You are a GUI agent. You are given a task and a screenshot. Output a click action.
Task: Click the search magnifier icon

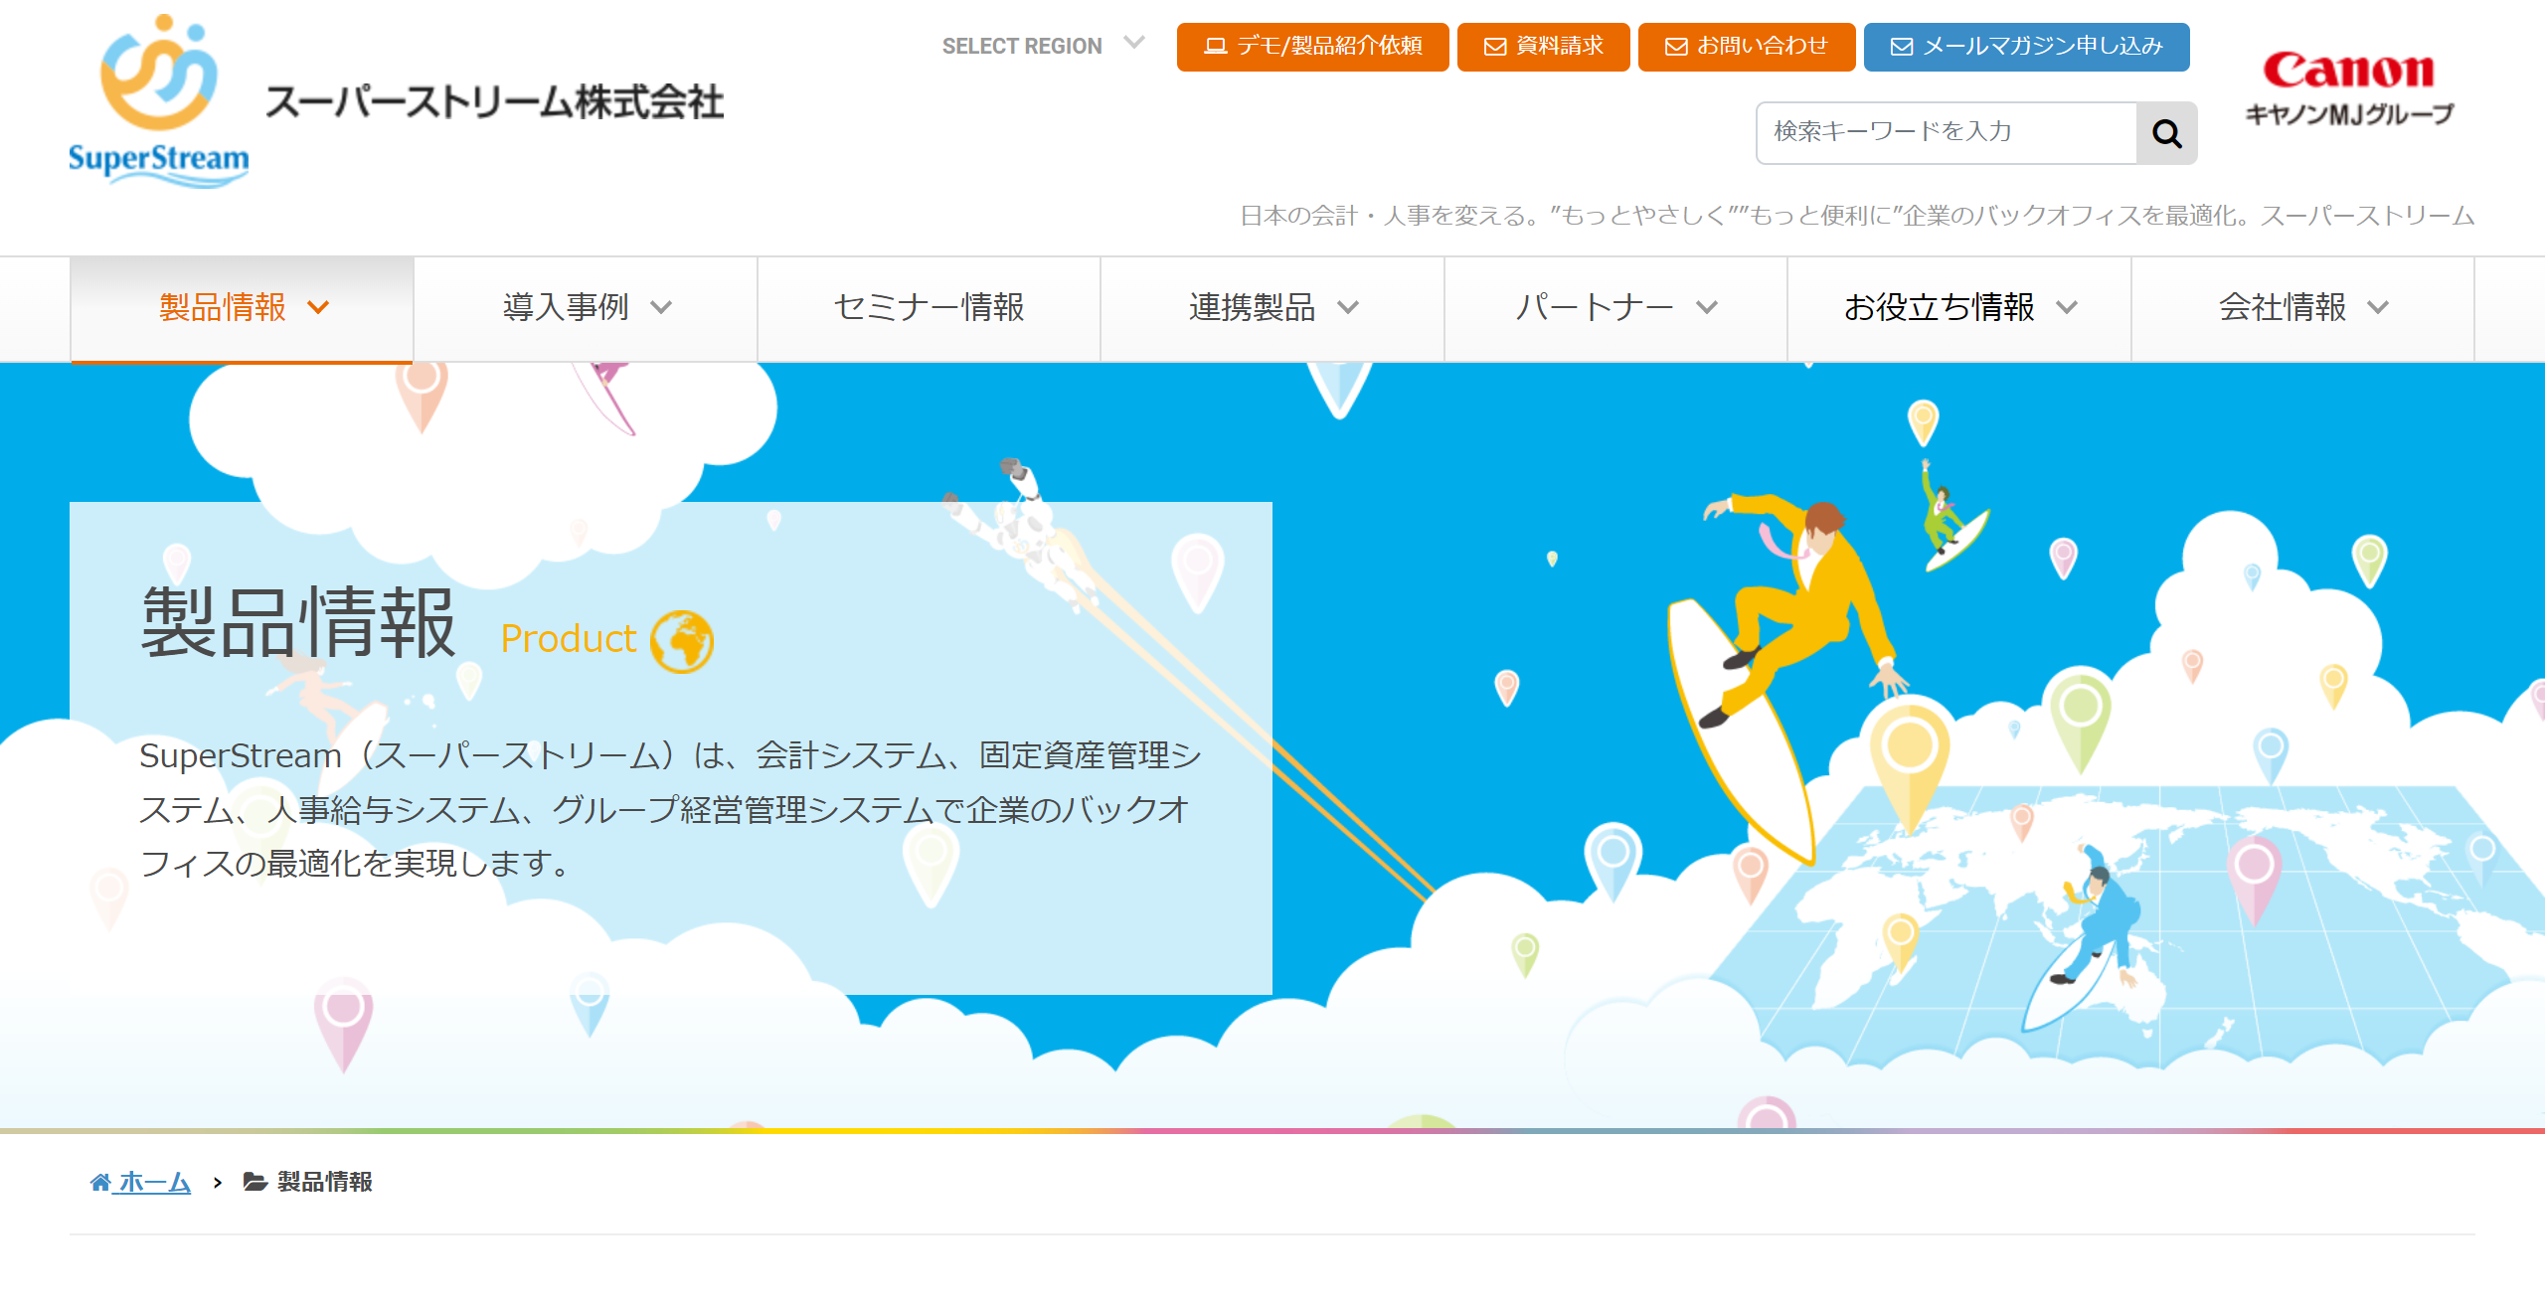click(2166, 132)
